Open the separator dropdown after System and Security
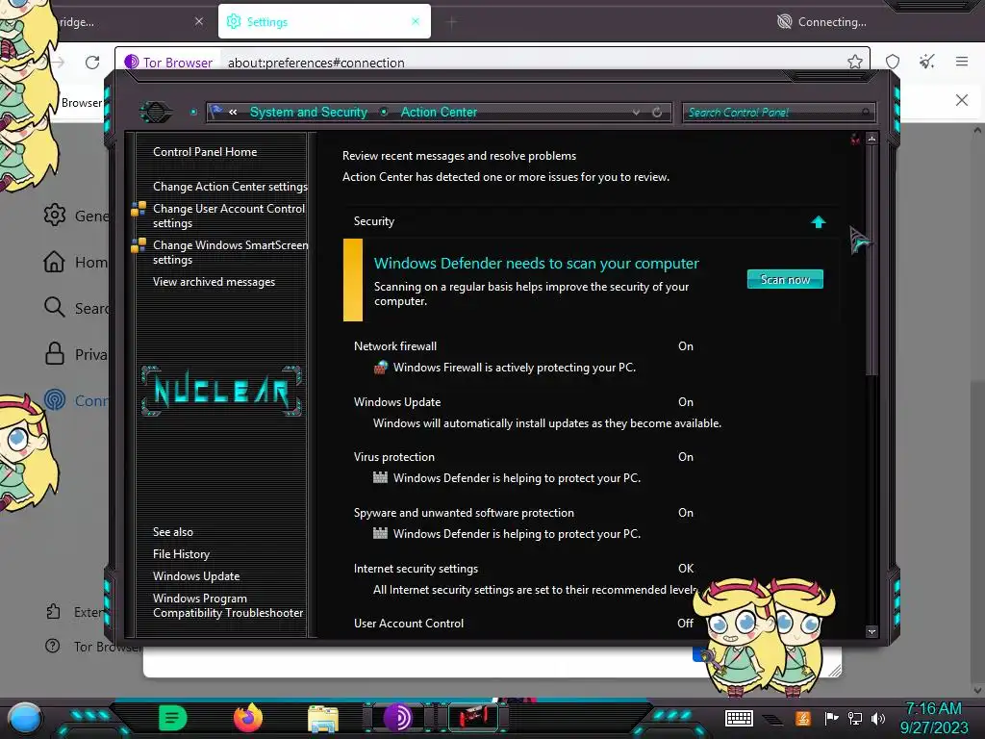The width and height of the screenshot is (985, 739). coord(384,112)
